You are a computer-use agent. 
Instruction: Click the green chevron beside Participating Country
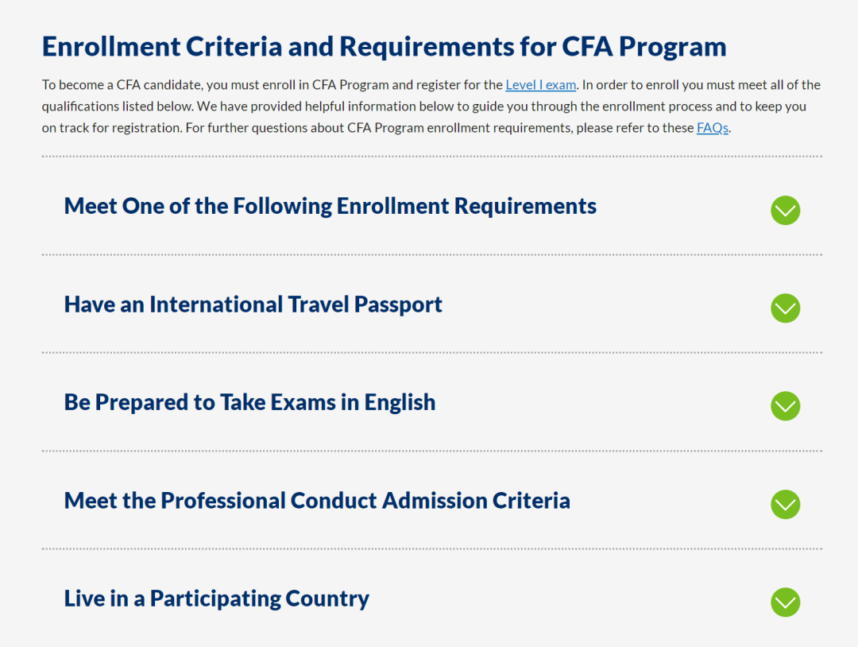785,602
